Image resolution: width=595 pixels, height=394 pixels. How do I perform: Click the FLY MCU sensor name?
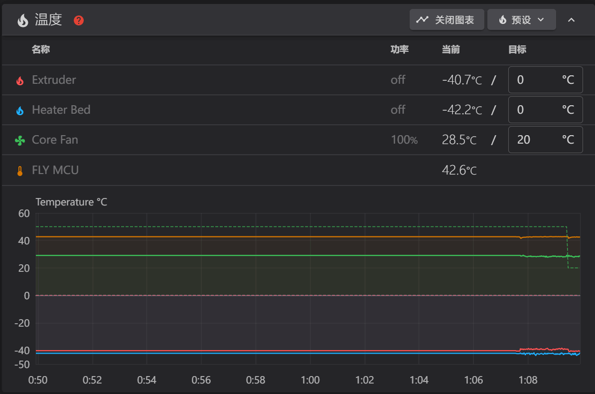coord(55,170)
